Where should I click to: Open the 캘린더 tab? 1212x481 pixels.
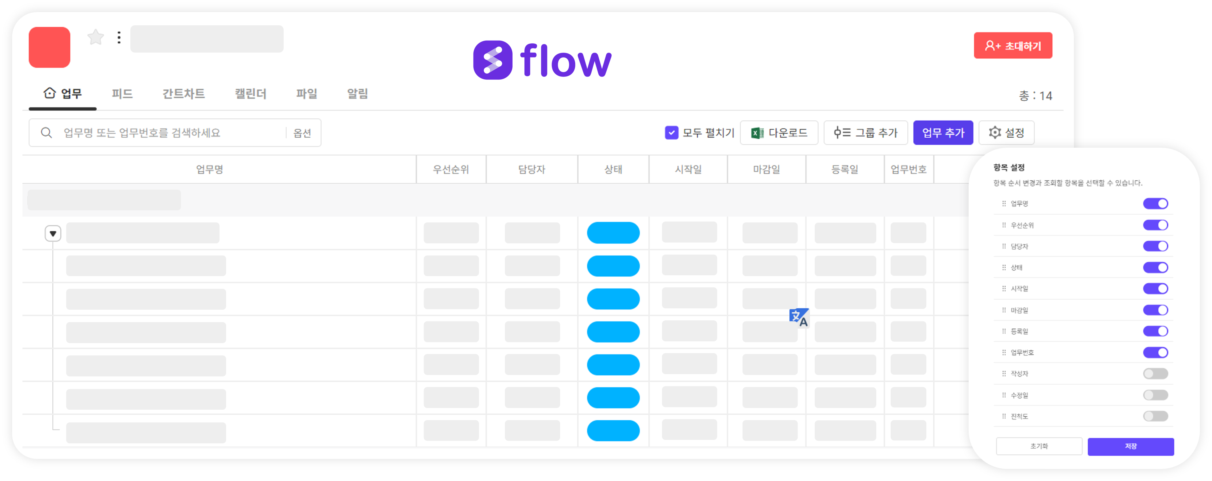point(250,93)
